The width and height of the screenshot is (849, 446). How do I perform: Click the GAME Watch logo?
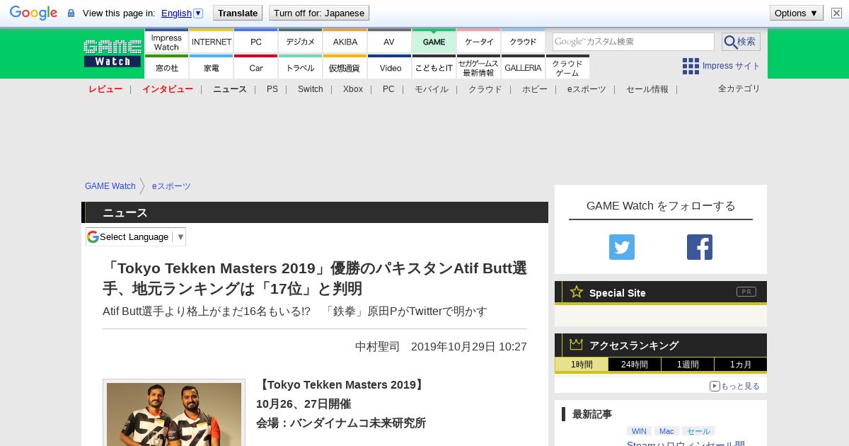tap(112, 53)
